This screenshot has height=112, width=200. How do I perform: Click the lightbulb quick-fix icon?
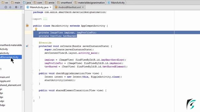coord(36,29)
